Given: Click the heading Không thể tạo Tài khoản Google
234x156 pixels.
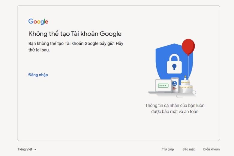Looking at the screenshot, I should pyautogui.click(x=75, y=34).
